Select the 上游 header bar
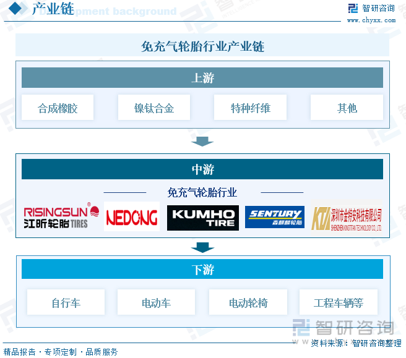The width and height of the screenshot is (406, 358). point(202,78)
